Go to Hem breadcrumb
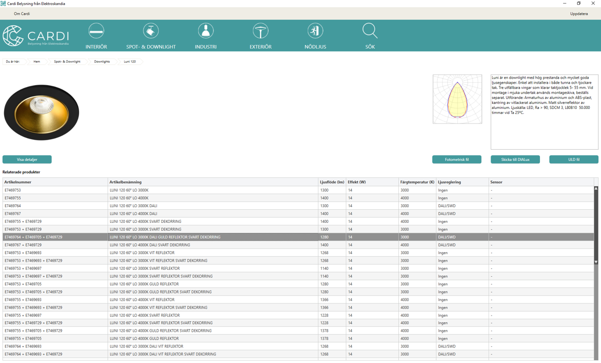 pyautogui.click(x=37, y=62)
